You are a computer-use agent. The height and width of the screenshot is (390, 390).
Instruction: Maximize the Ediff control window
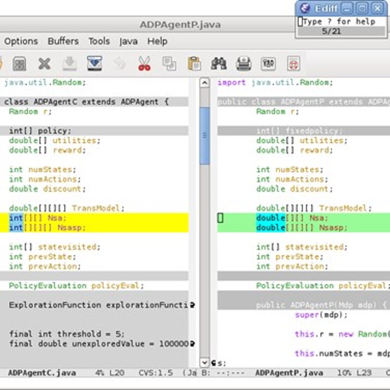362,8
